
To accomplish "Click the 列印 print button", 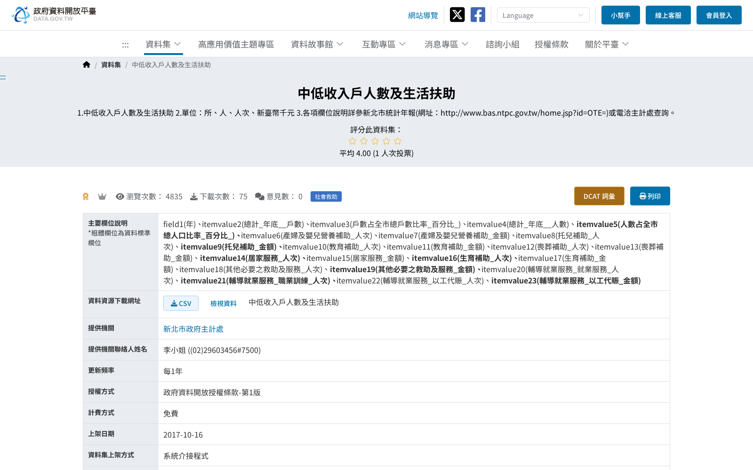I will point(650,196).
